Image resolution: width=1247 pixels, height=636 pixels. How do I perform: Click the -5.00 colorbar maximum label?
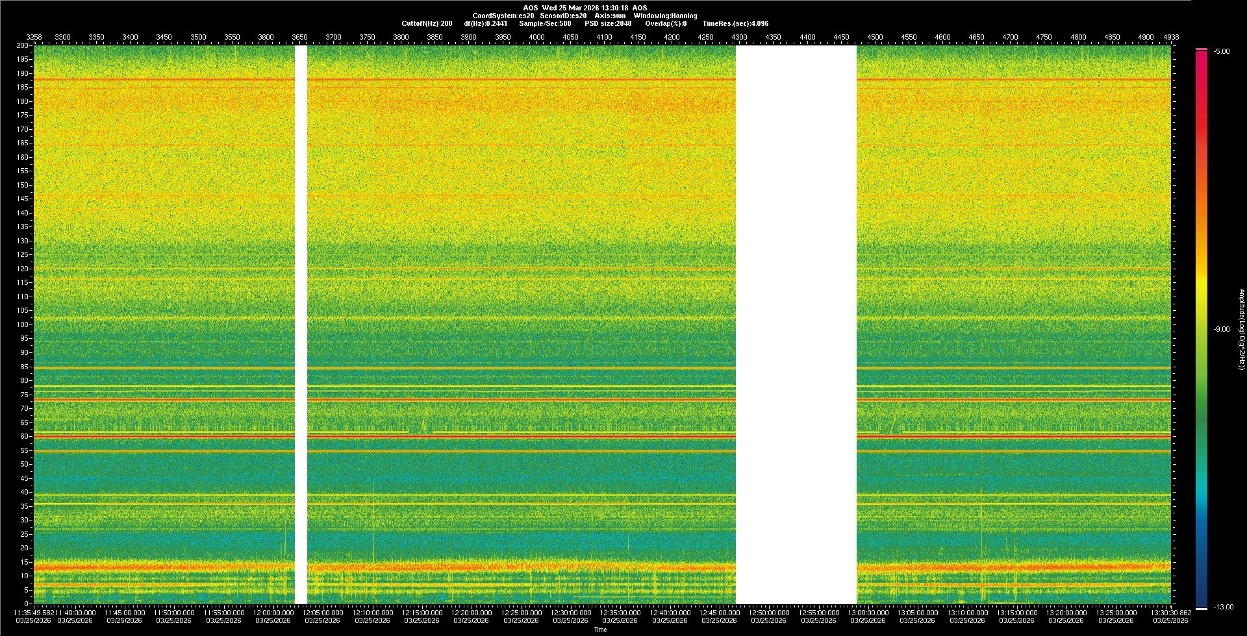[1221, 51]
